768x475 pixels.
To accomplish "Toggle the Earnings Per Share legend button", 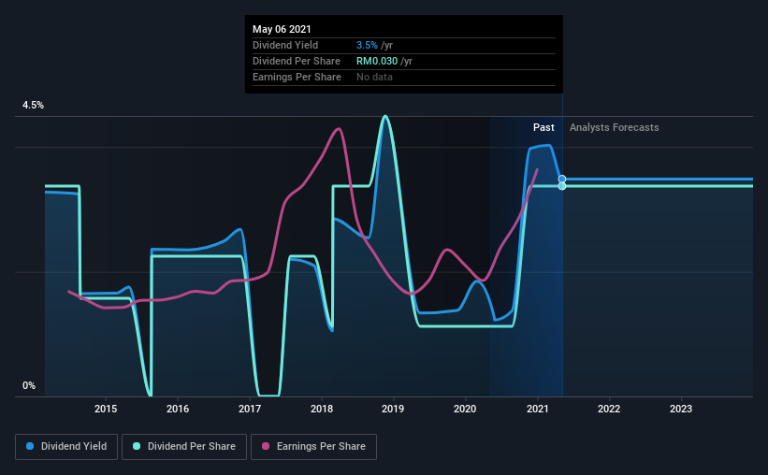I will click(313, 447).
